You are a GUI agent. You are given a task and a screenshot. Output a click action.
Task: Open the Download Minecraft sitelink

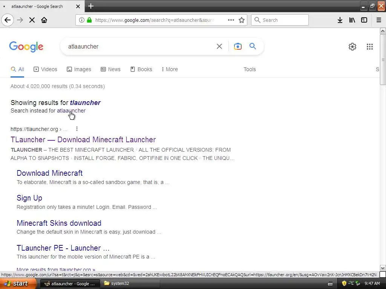coord(49,173)
